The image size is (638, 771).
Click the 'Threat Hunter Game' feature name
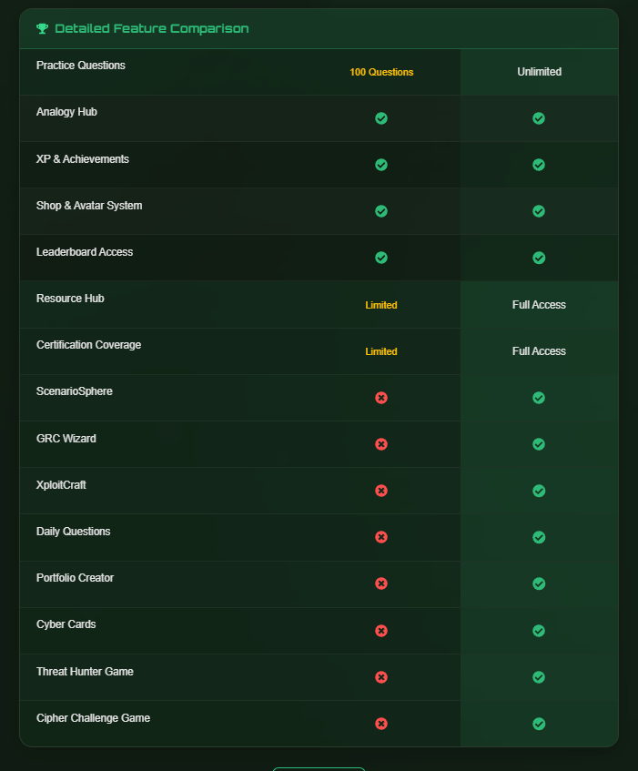coord(85,672)
